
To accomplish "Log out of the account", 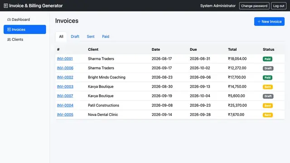I will point(279,6).
